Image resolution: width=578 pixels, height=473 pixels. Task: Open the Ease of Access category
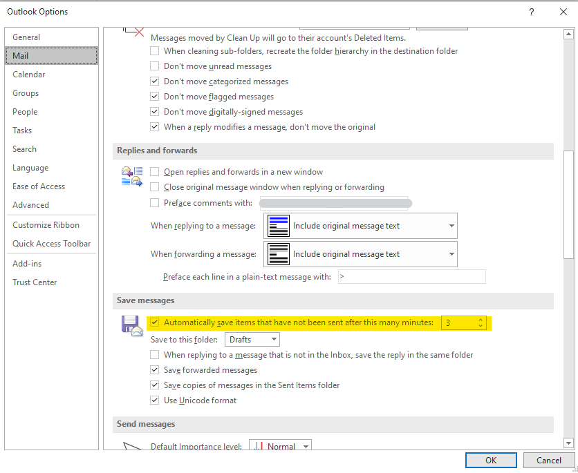click(x=52, y=186)
